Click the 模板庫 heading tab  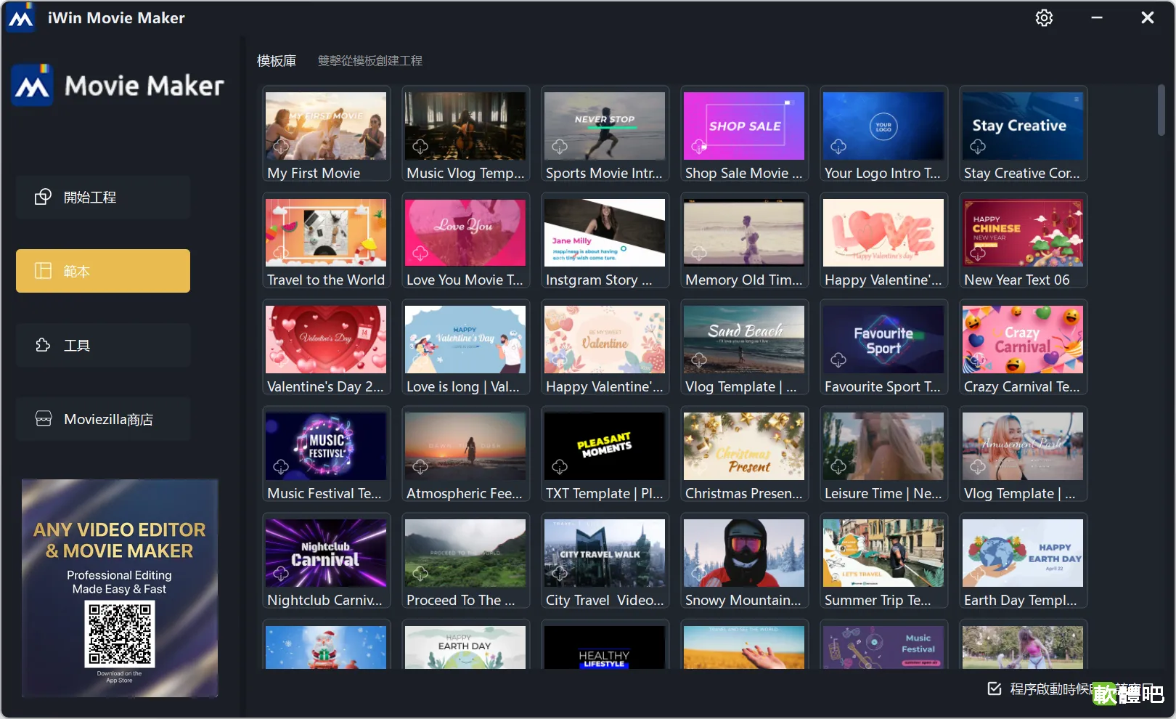[277, 61]
